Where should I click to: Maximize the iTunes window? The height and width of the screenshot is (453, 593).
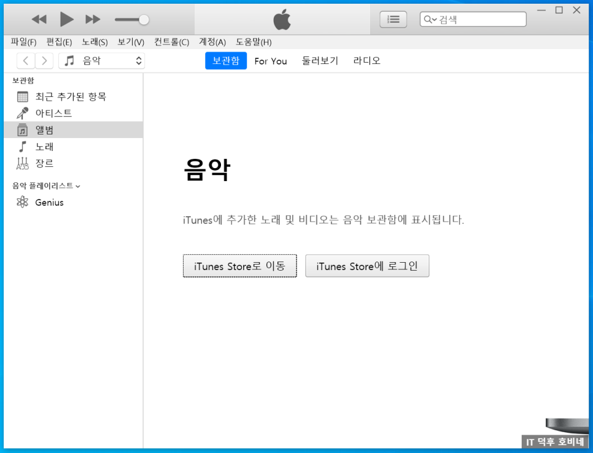click(559, 10)
